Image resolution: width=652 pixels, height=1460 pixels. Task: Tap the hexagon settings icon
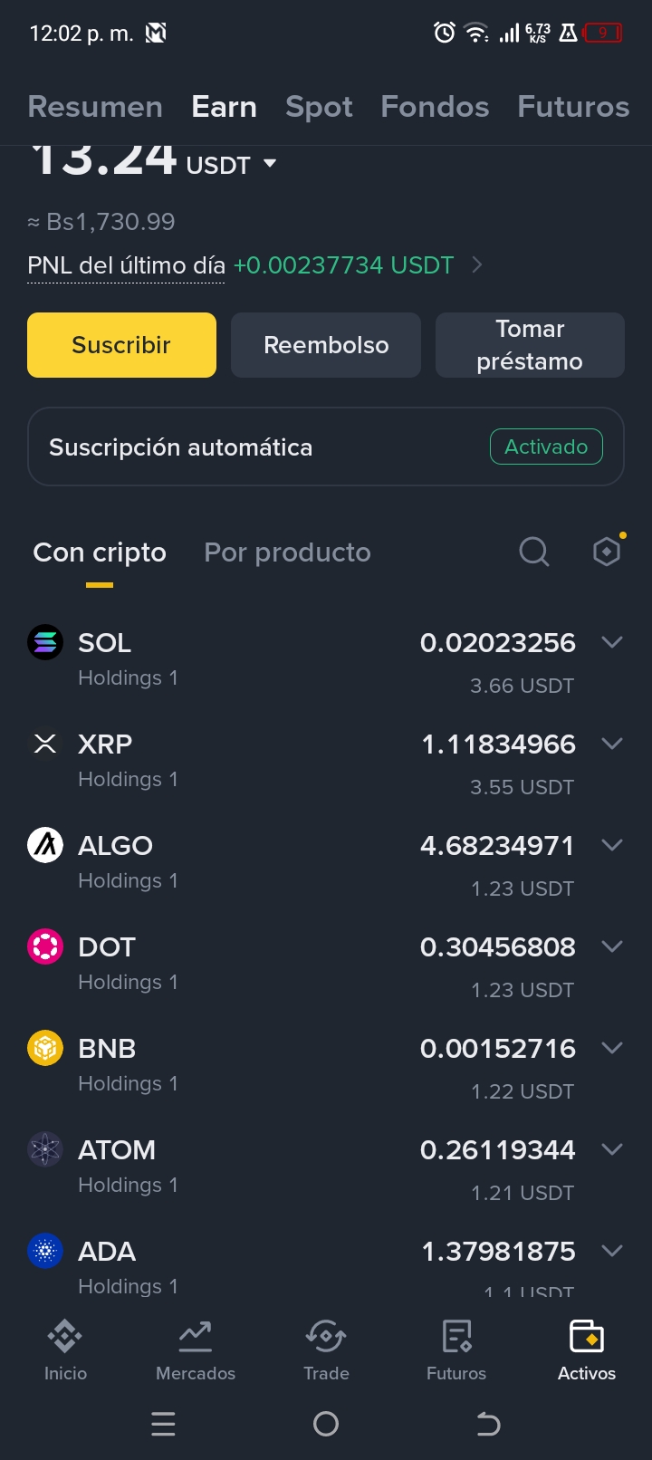point(607,552)
